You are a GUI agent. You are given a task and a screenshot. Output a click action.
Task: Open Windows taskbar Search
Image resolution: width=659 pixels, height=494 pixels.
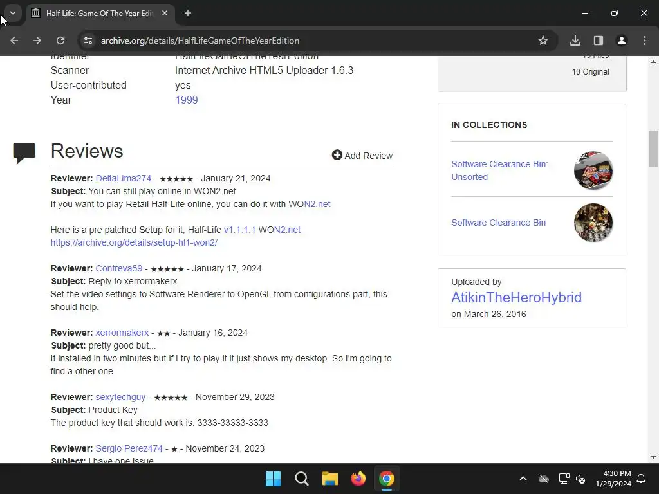[301, 479]
